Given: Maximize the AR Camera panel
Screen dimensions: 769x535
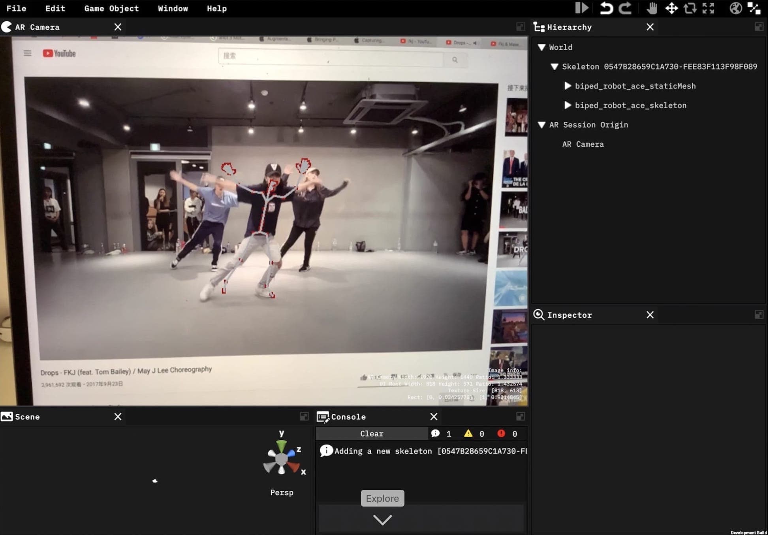Looking at the screenshot, I should point(520,27).
